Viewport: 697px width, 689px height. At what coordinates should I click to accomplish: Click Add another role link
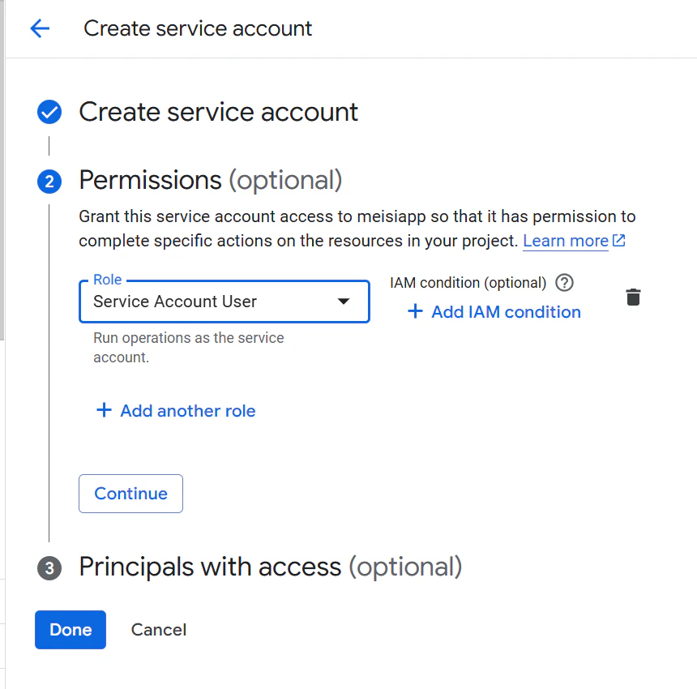click(187, 411)
